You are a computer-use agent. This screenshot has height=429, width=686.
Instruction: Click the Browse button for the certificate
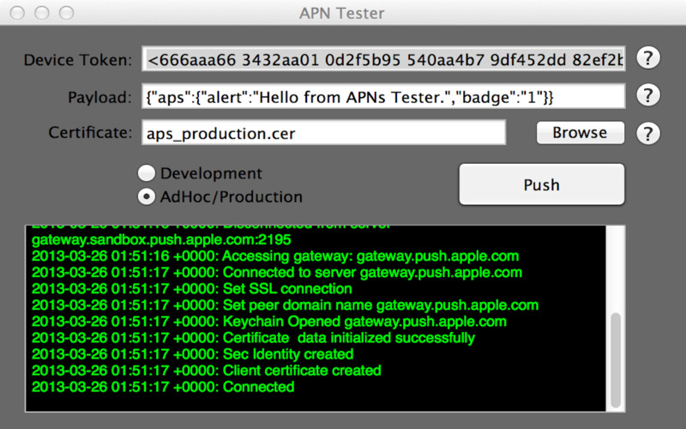click(x=581, y=133)
